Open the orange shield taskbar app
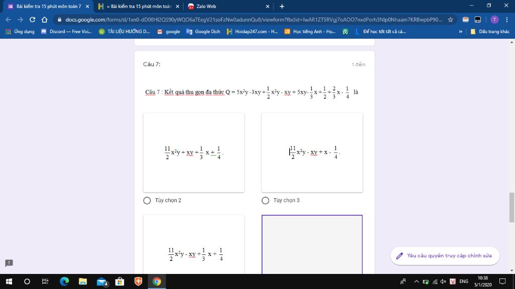Viewport: 515px width, 289px height. click(138, 281)
